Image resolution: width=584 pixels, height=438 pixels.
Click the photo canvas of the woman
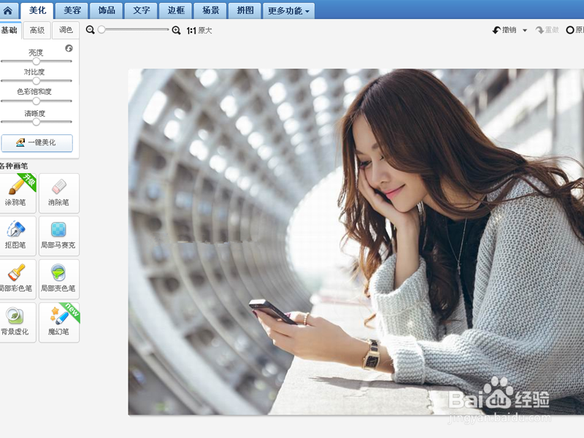pos(356,242)
